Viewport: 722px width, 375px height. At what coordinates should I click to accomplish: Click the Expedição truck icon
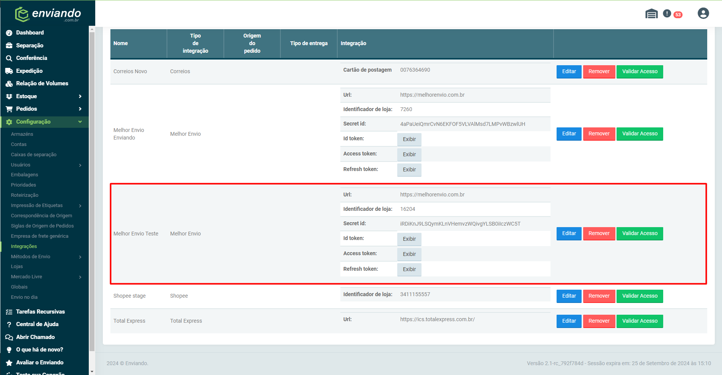click(x=9, y=71)
